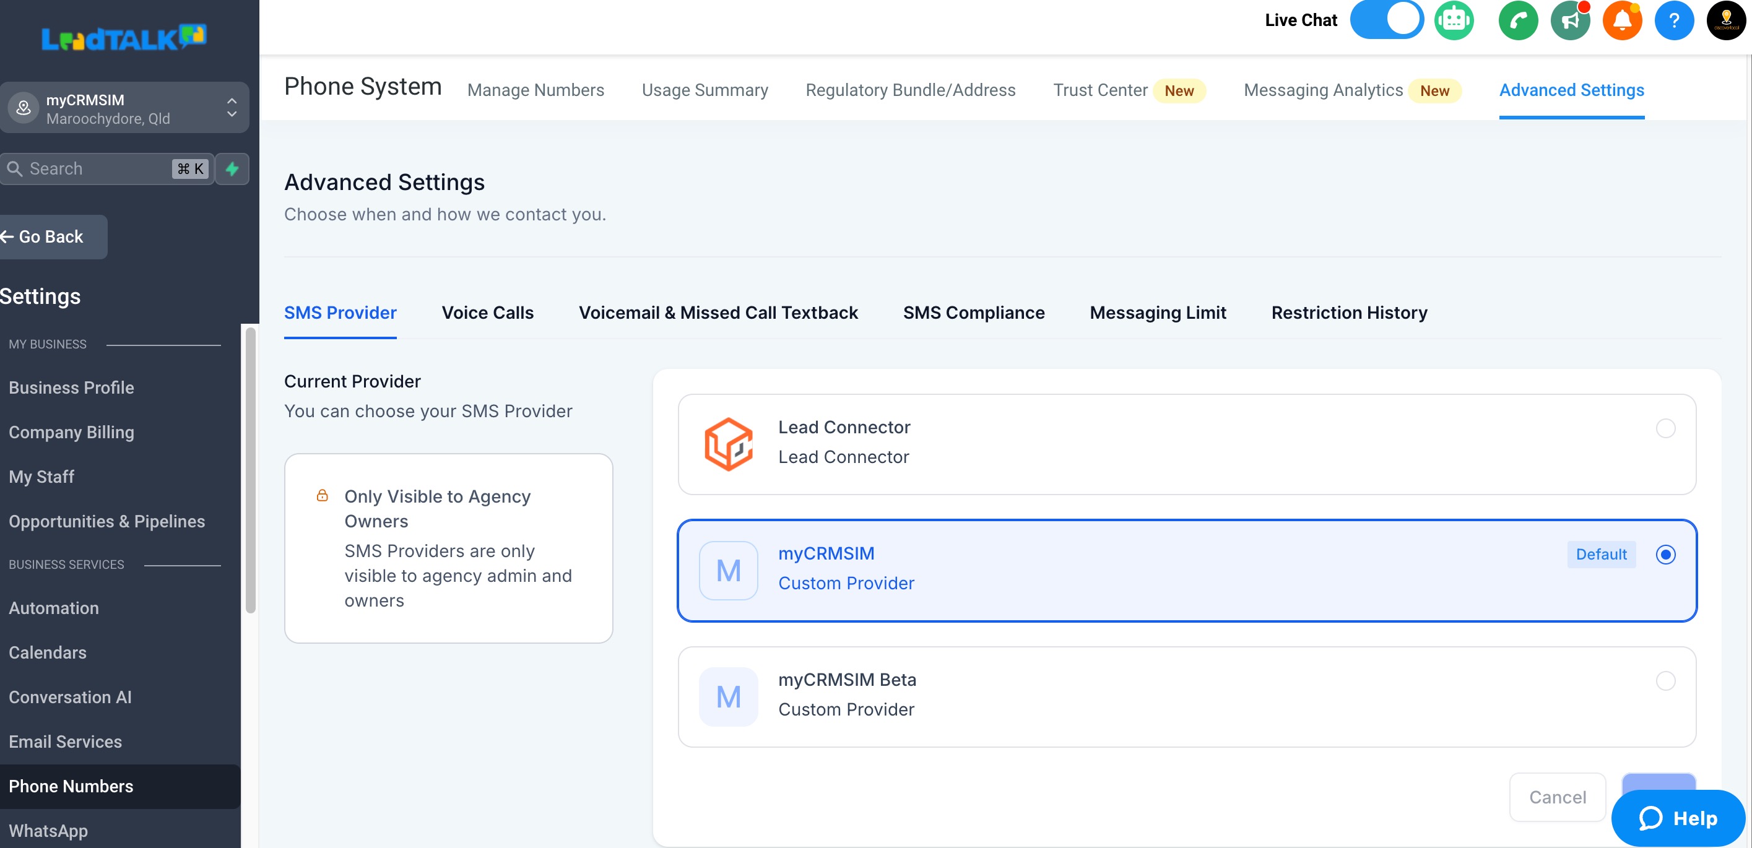
Task: Open Opportunities & Pipelines settings
Action: coord(106,521)
